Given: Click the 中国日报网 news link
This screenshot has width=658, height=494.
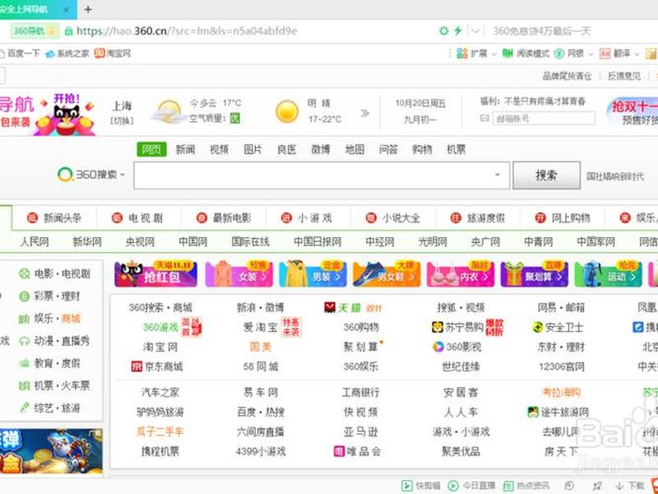Looking at the screenshot, I should [x=317, y=242].
